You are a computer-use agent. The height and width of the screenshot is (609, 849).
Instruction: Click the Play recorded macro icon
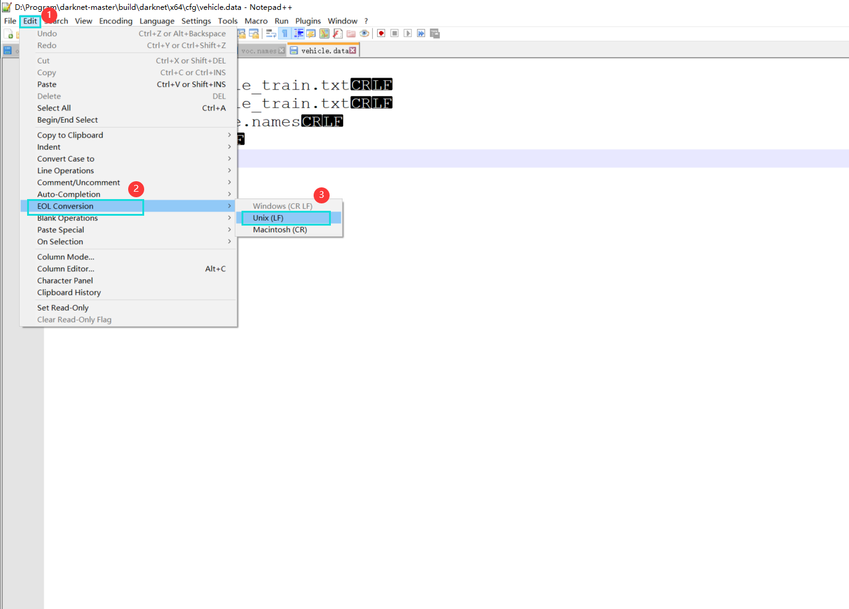click(x=408, y=33)
